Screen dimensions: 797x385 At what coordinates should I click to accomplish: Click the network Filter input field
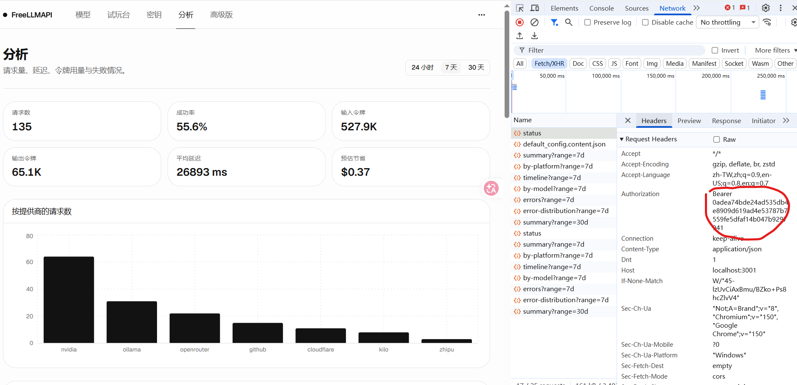[609, 50]
